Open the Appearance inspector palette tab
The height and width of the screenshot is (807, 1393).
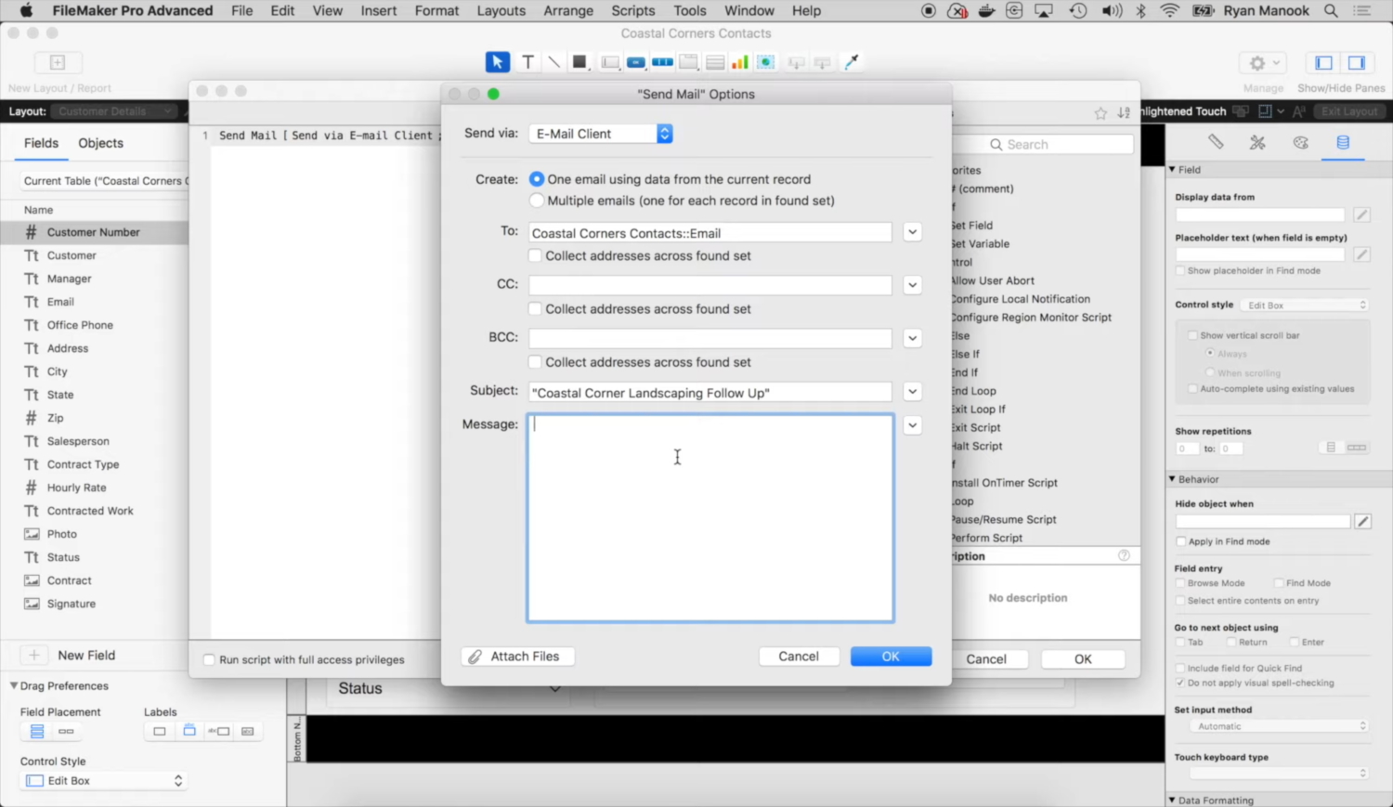coord(1301,143)
